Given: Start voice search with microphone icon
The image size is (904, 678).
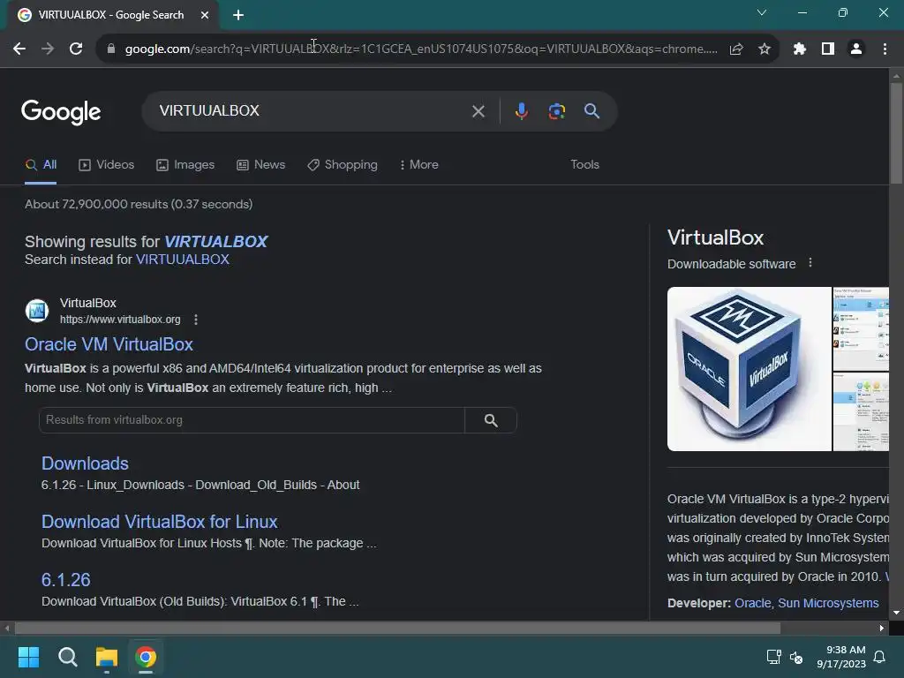Looking at the screenshot, I should pyautogui.click(x=521, y=111).
